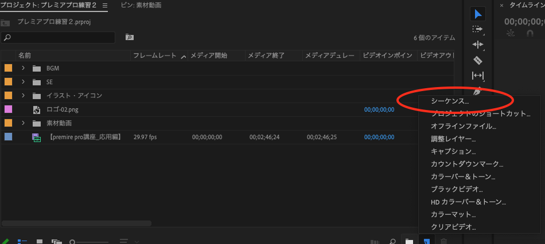The image size is (545, 244).
Task: Click the New Bin folder icon
Action: pos(410,241)
